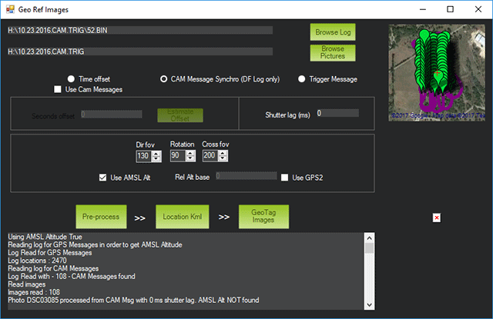This screenshot has height=319, width=493.
Task: Click the map preview thumbnail
Action: pos(436,72)
